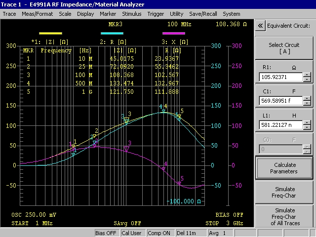Open the Select Circuit [A] chooser
This screenshot has height=237, width=316.
click(x=282, y=48)
